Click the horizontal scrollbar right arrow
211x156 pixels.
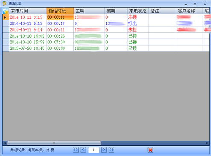(x=207, y=143)
